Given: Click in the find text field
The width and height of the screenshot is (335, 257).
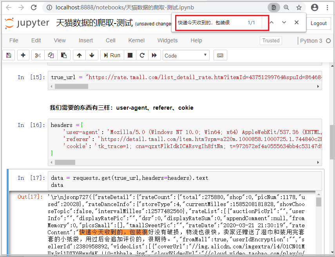Looking at the screenshot, I should 210,23.
